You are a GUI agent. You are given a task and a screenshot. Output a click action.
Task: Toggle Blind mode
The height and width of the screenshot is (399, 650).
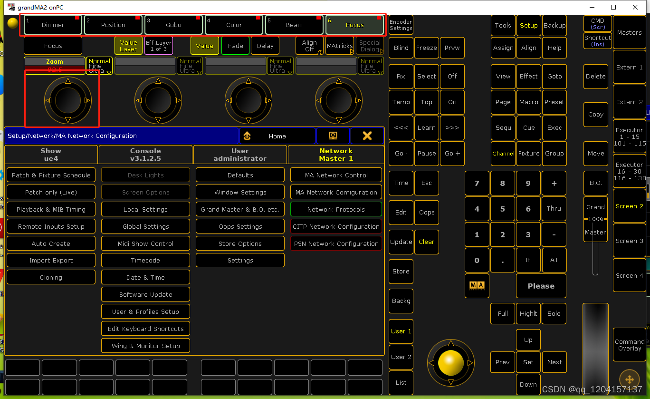pos(401,48)
